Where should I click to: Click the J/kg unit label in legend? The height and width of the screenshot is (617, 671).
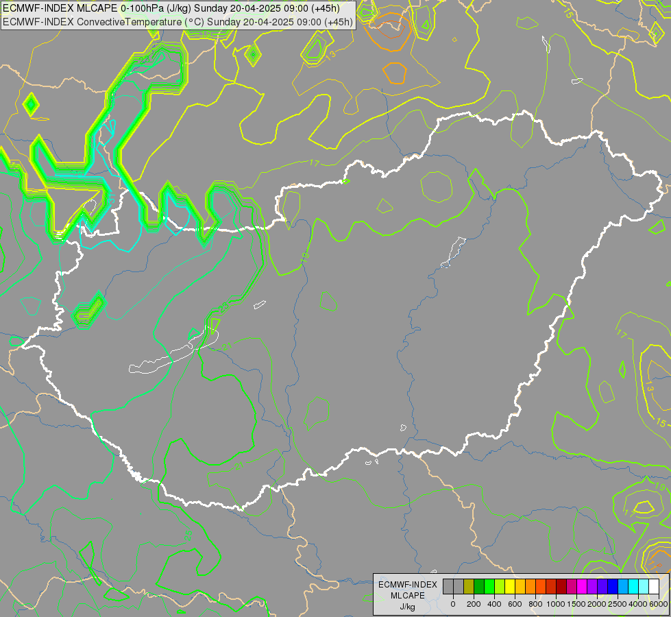click(408, 607)
